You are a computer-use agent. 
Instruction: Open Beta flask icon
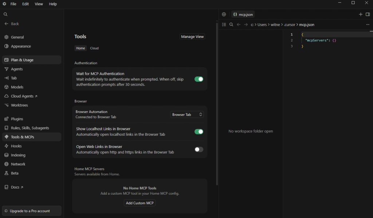point(7,173)
